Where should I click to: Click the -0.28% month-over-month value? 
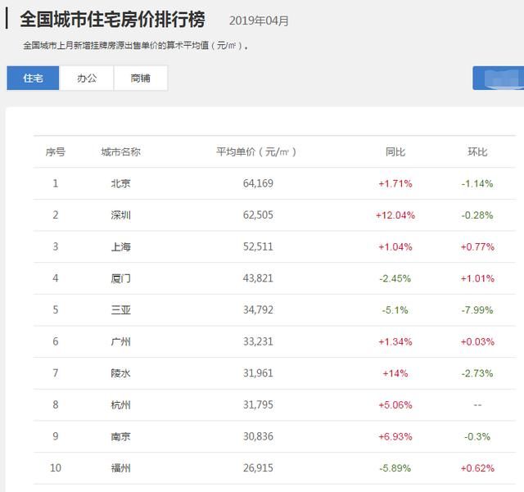[477, 215]
